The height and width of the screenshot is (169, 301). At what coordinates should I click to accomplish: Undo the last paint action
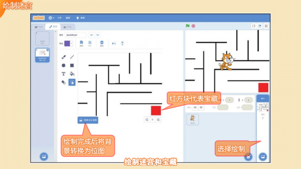92,35
